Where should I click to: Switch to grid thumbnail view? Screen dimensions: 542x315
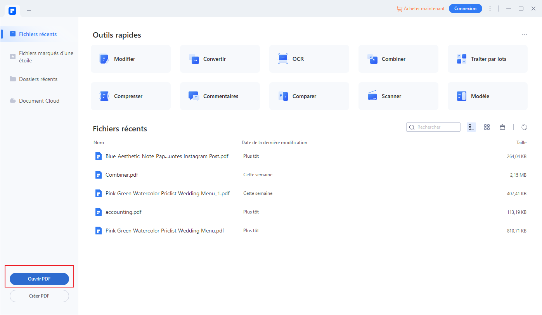[487, 127]
